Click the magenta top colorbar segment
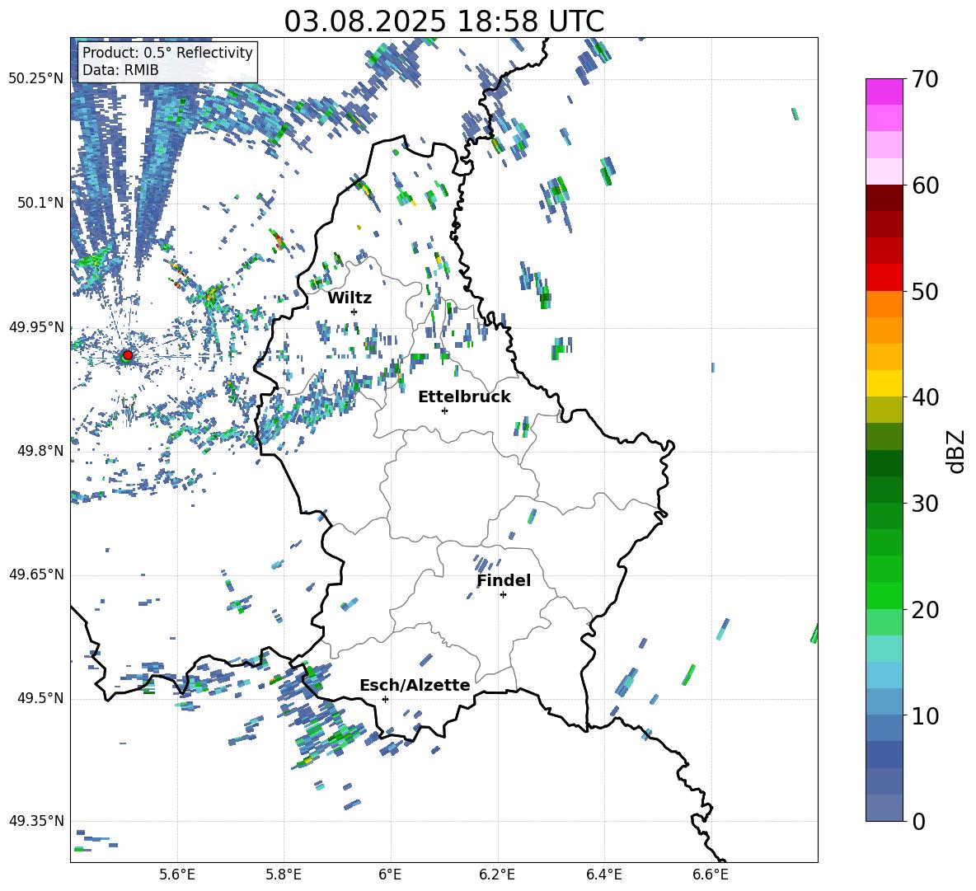The width and height of the screenshot is (976, 891). [x=884, y=91]
